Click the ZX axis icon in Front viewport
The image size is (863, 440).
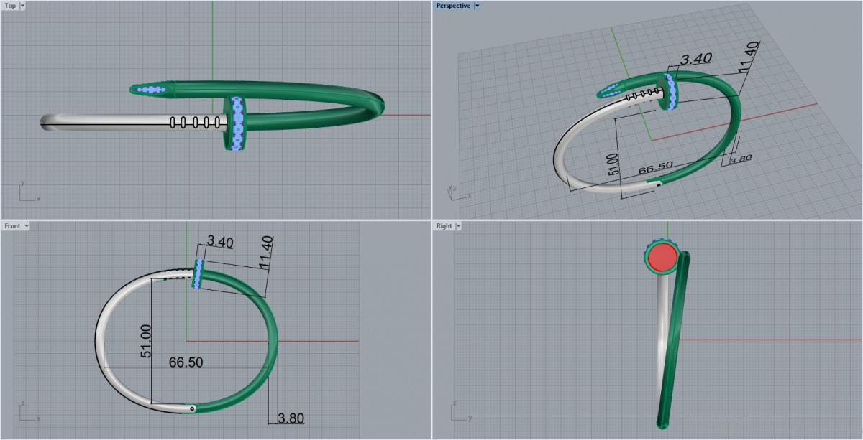coord(27,413)
